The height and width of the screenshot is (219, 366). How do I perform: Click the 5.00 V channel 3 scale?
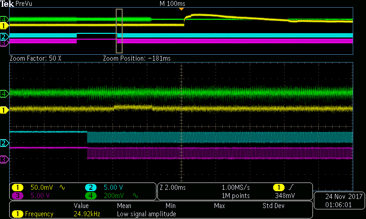coord(40,195)
